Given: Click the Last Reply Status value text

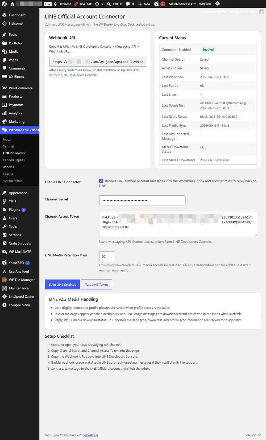Looking at the screenshot, I should (219, 117).
